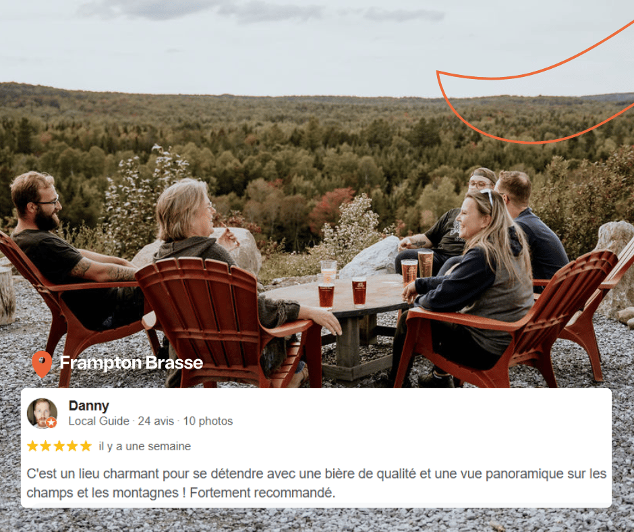Click the fourth rating star
Image resolution: width=634 pixels, height=532 pixels.
(72, 446)
